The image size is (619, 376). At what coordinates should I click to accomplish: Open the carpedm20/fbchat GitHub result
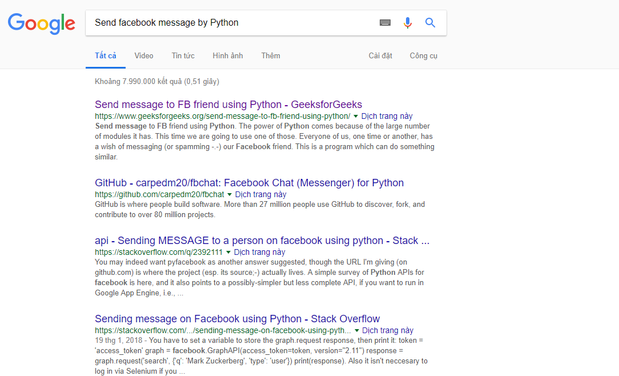250,182
